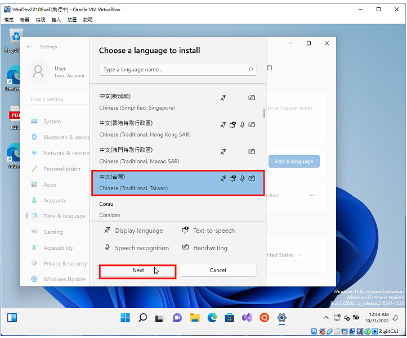Click the Settings gear on taskbar

pos(281,318)
